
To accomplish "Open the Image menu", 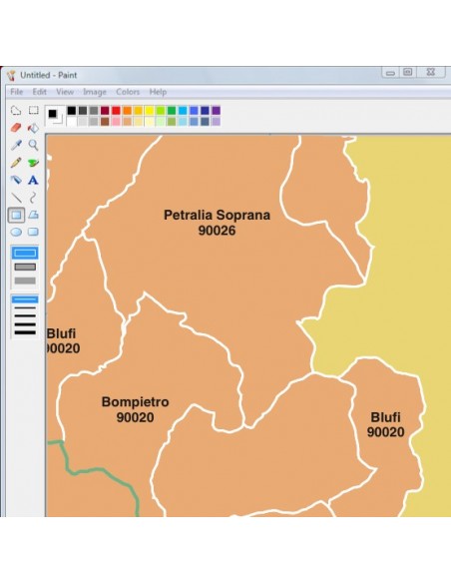I will click(95, 92).
